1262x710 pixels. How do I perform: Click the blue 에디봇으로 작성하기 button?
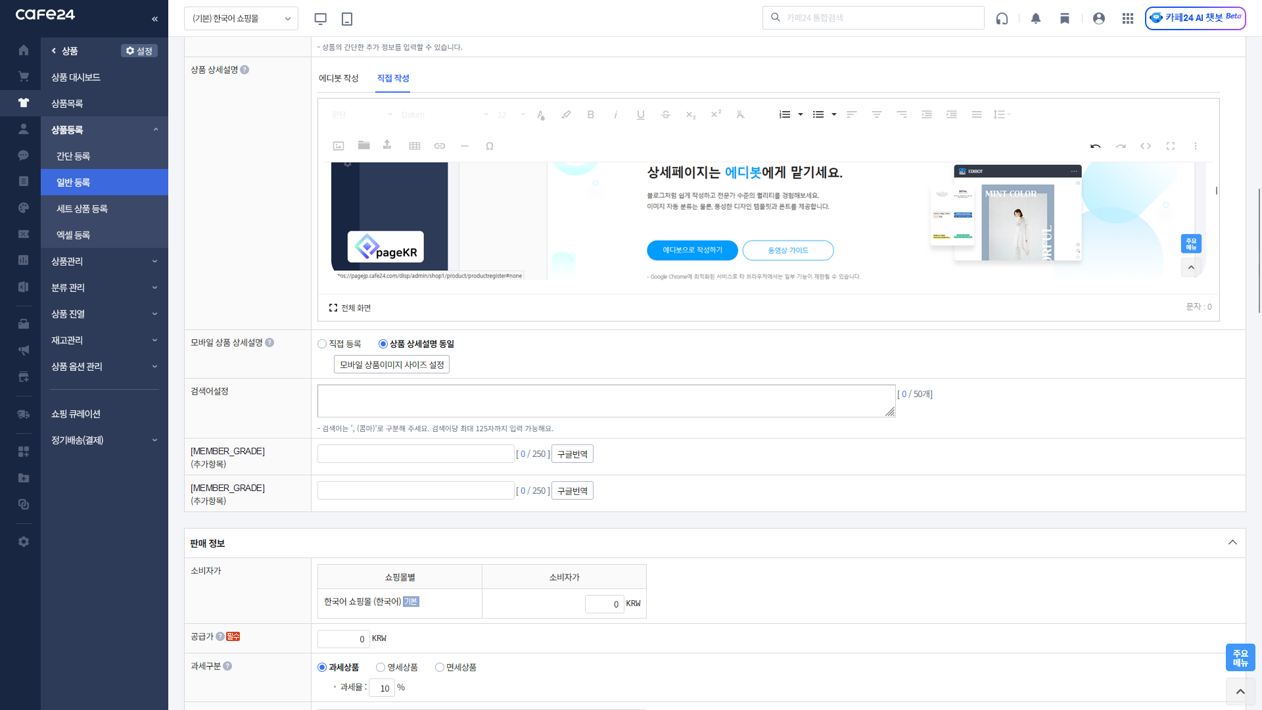(x=692, y=250)
